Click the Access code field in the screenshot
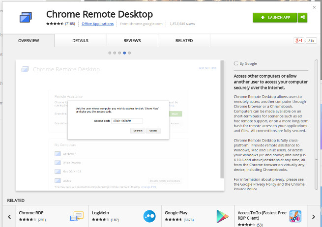The height and width of the screenshot is (227, 322). pyautogui.click(x=127, y=121)
